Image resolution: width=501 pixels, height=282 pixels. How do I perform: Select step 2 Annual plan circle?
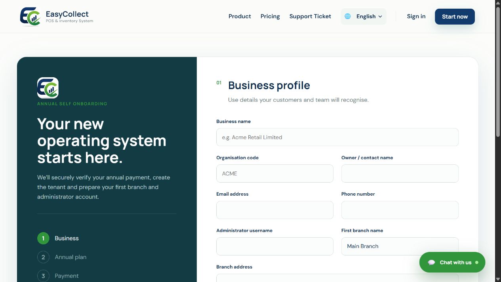coord(43,257)
